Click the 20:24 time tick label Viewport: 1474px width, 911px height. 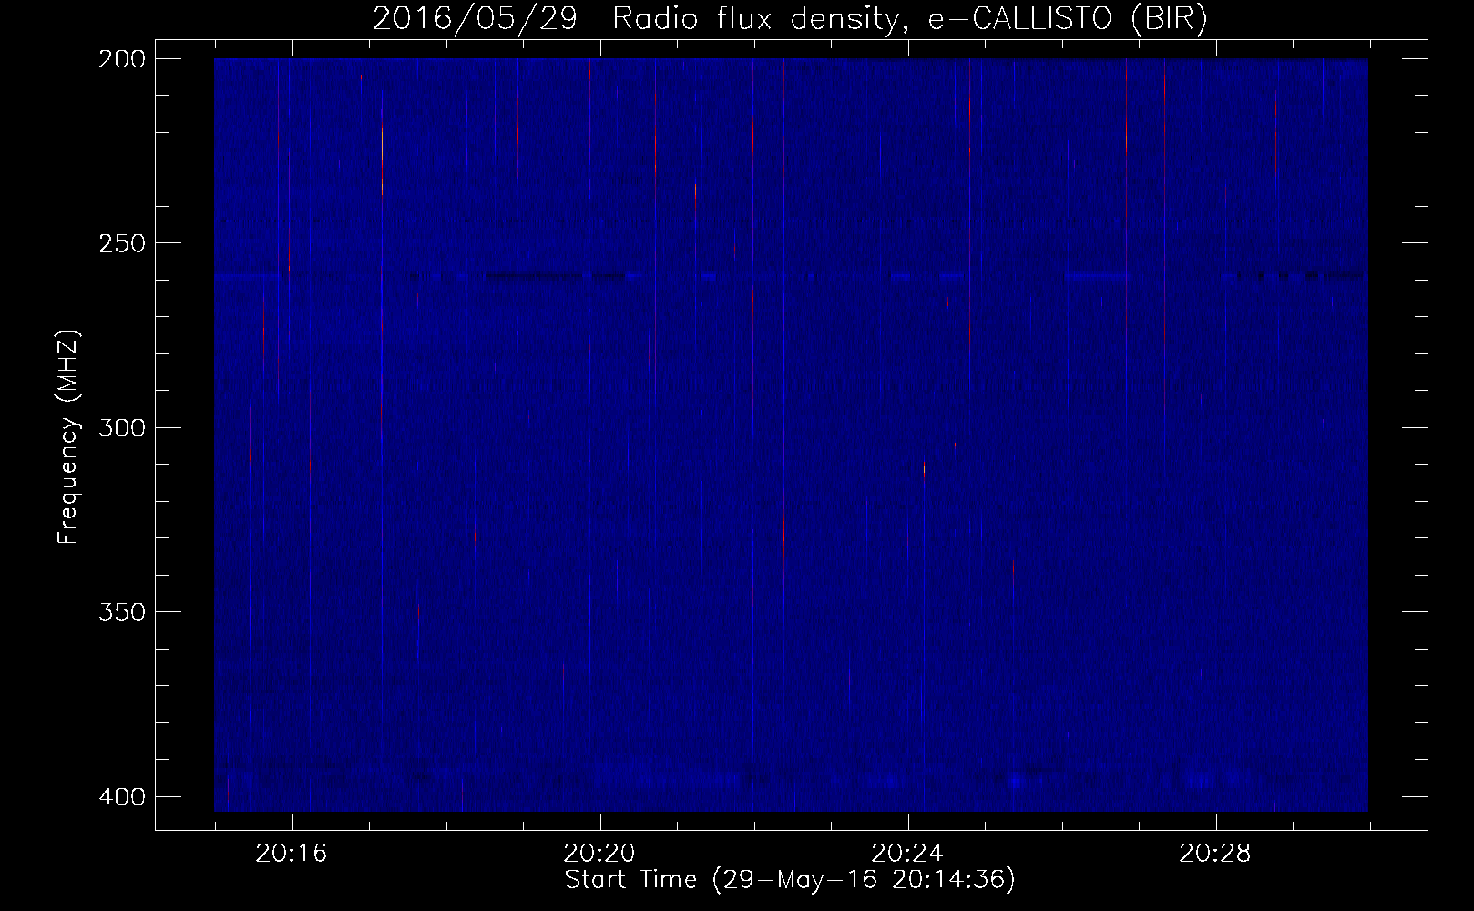coord(907,854)
